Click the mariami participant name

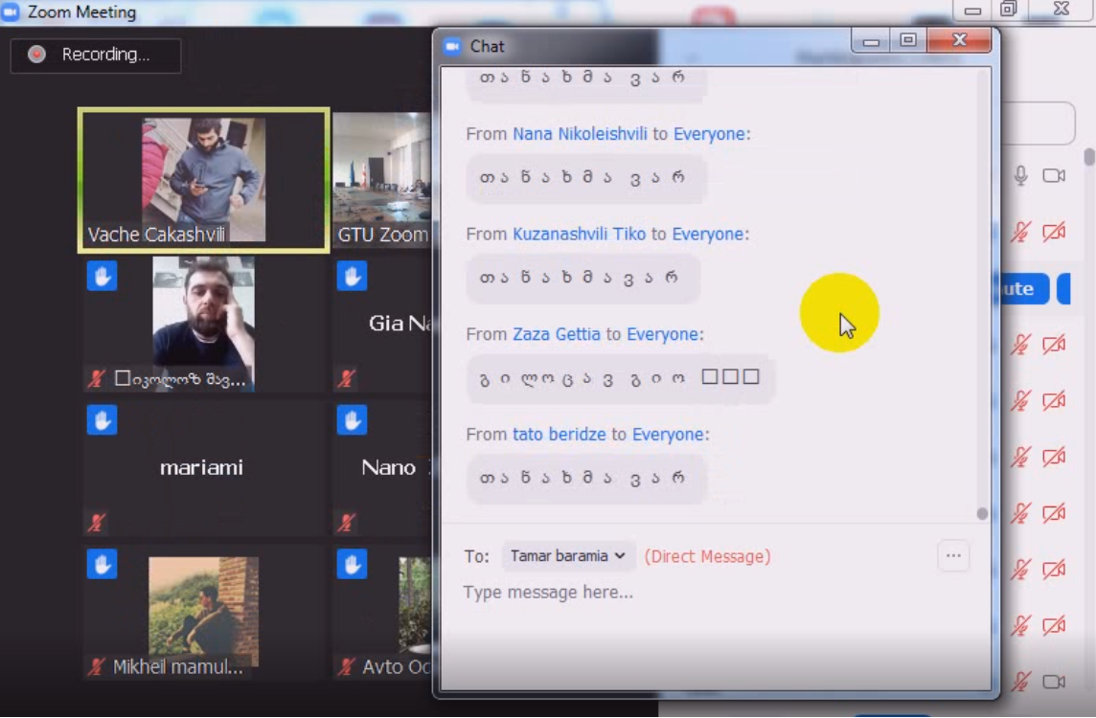click(x=201, y=466)
